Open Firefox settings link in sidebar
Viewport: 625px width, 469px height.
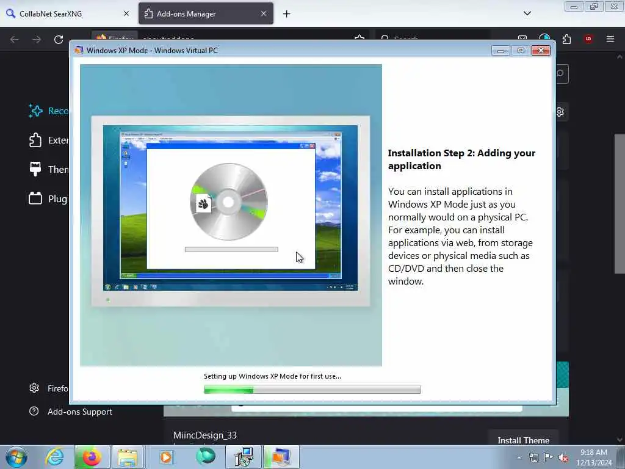coord(48,388)
